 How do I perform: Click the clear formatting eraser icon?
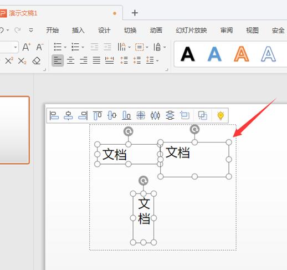36,60
